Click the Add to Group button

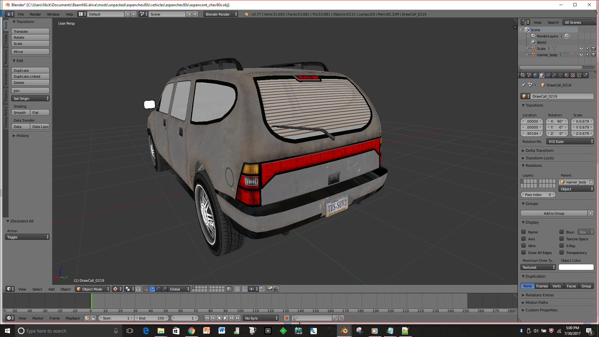click(554, 213)
